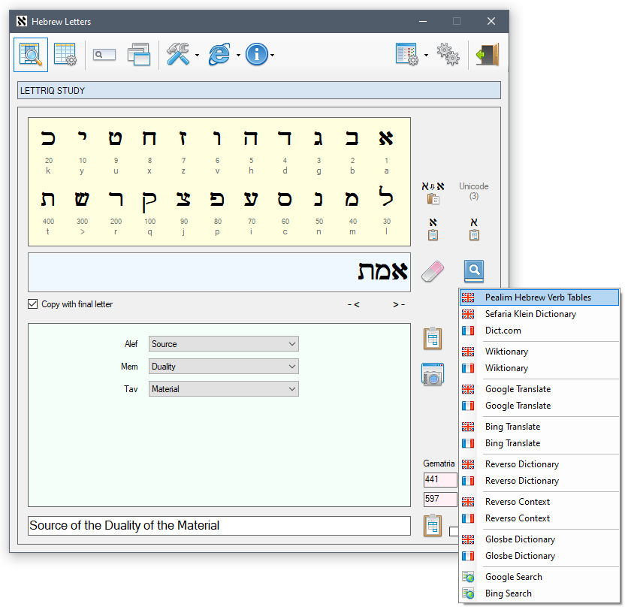This screenshot has height=616, width=631.
Task: Click the "> -" move right button
Action: (x=399, y=304)
